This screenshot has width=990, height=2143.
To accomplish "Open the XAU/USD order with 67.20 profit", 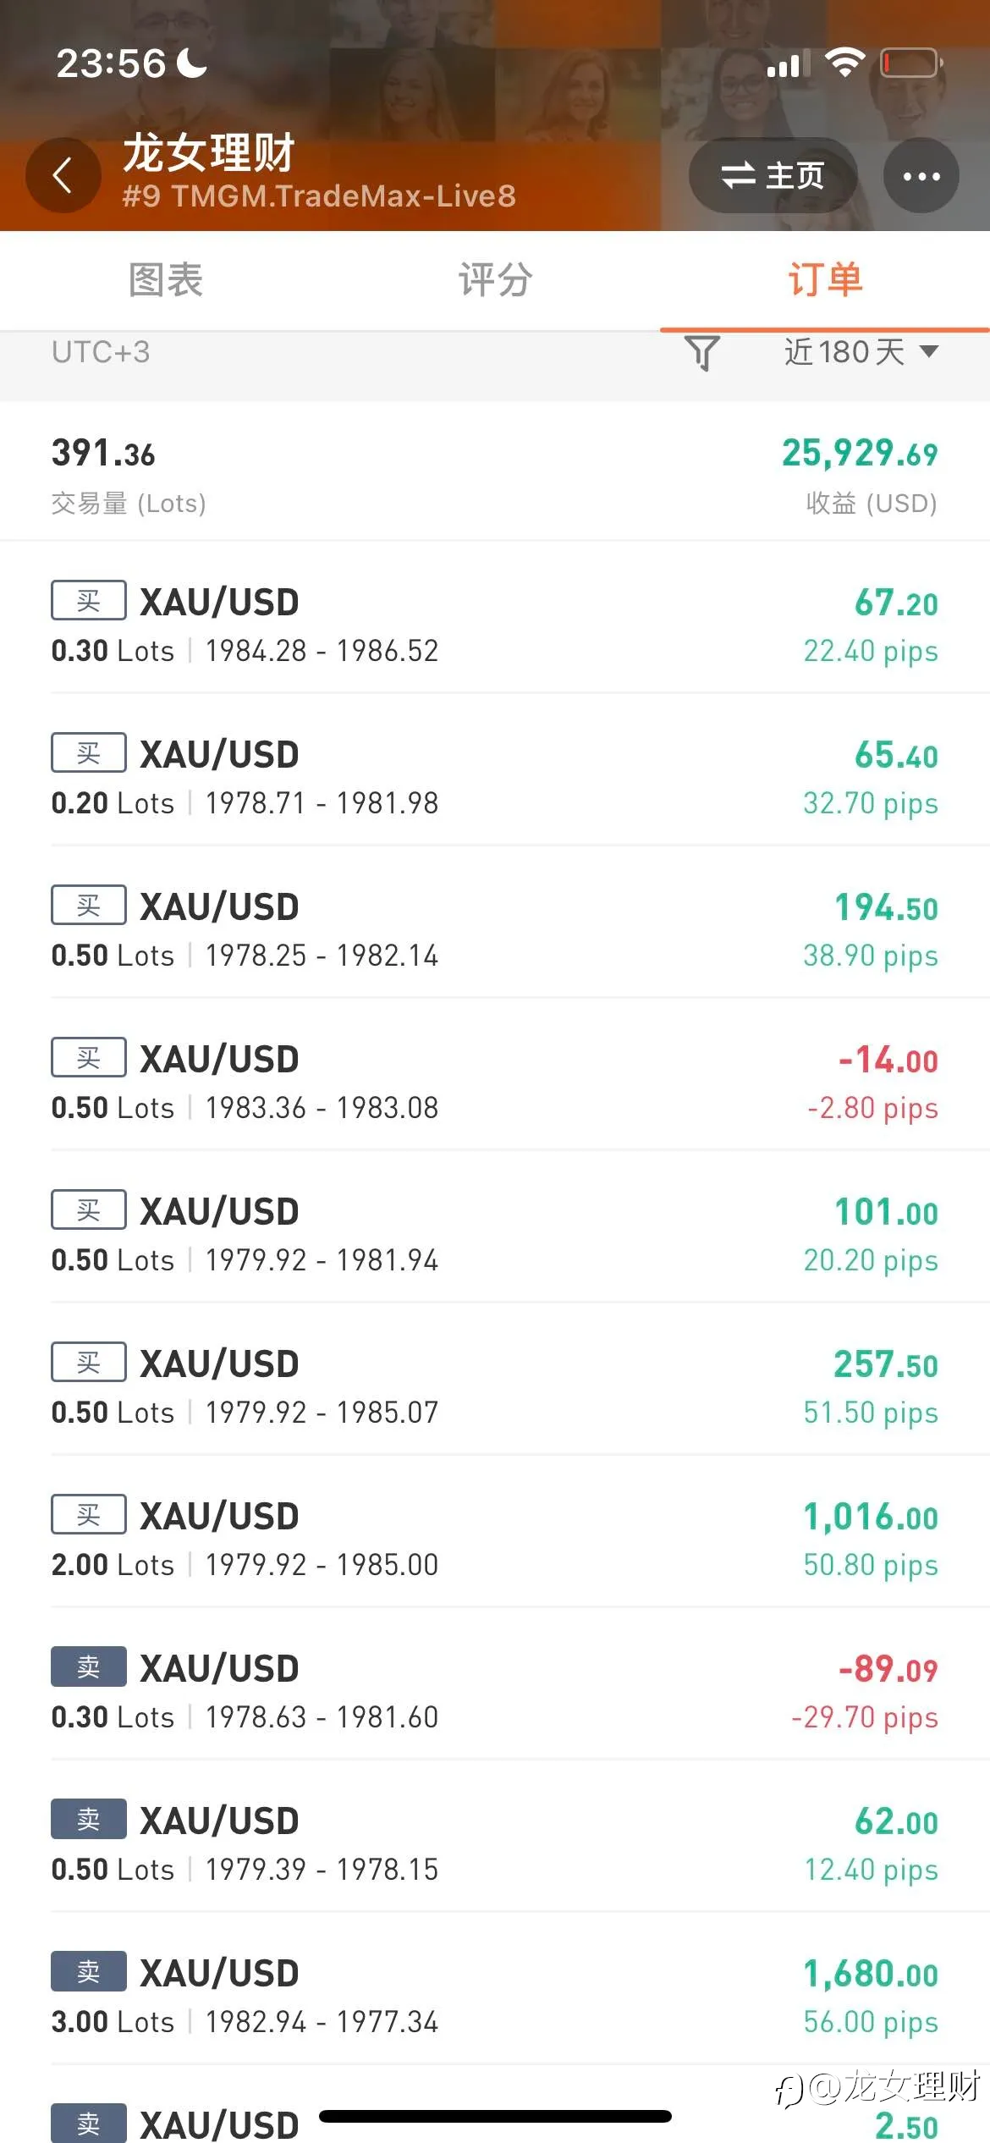I will click(x=495, y=625).
